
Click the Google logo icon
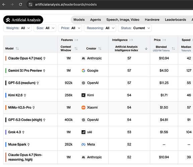[x=83, y=70]
